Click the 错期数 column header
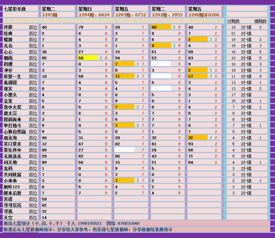The height and width of the screenshot is (238, 275). 260,21
